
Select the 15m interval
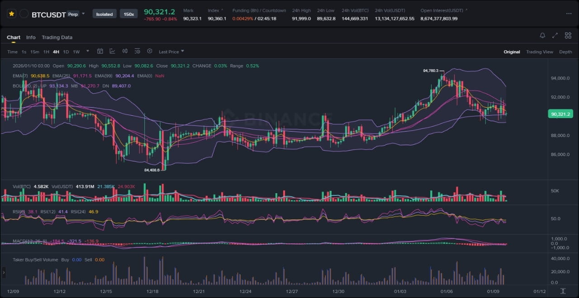tap(35, 52)
